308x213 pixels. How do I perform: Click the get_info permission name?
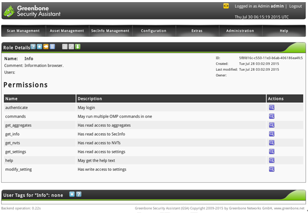coord(12,134)
